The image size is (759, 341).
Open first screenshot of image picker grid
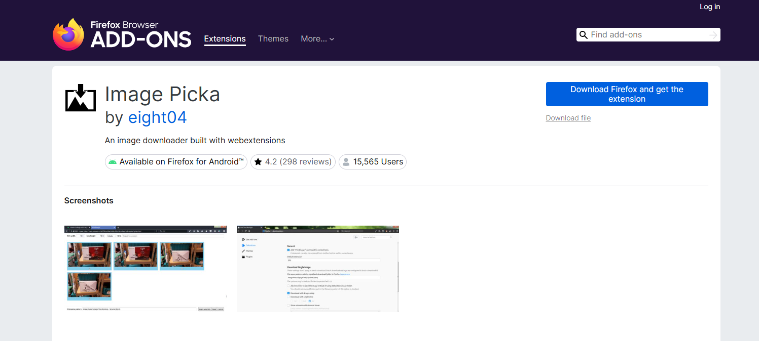coord(146,269)
